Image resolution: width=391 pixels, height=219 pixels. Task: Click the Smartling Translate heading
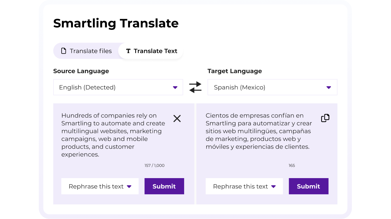pos(116,23)
